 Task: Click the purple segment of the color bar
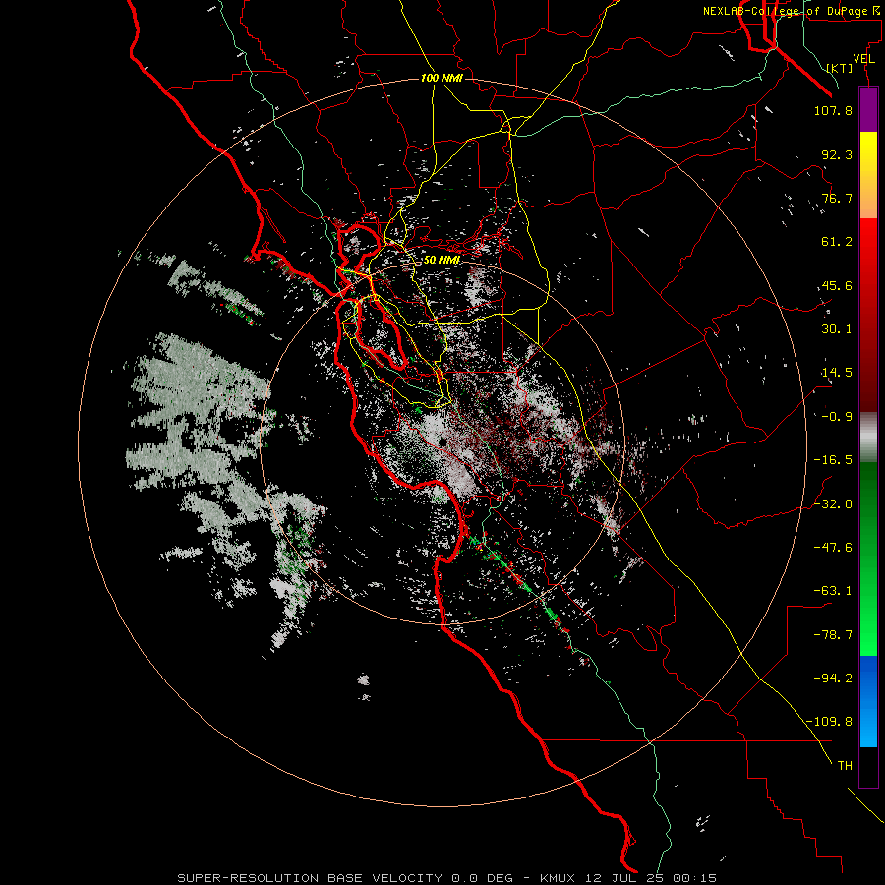(x=868, y=109)
